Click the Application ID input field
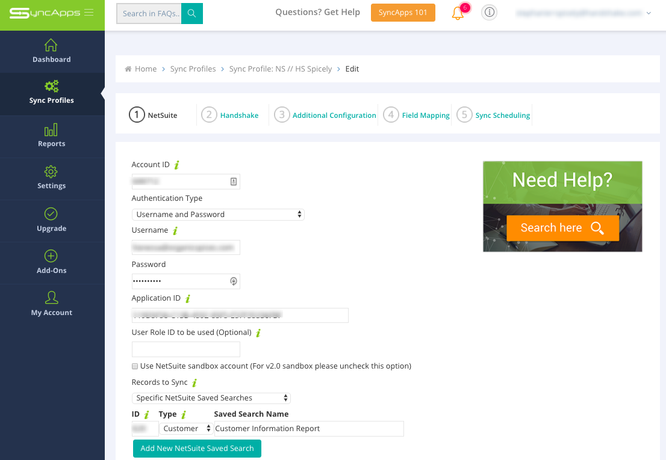Image resolution: width=666 pixels, height=460 pixels. 240,315
